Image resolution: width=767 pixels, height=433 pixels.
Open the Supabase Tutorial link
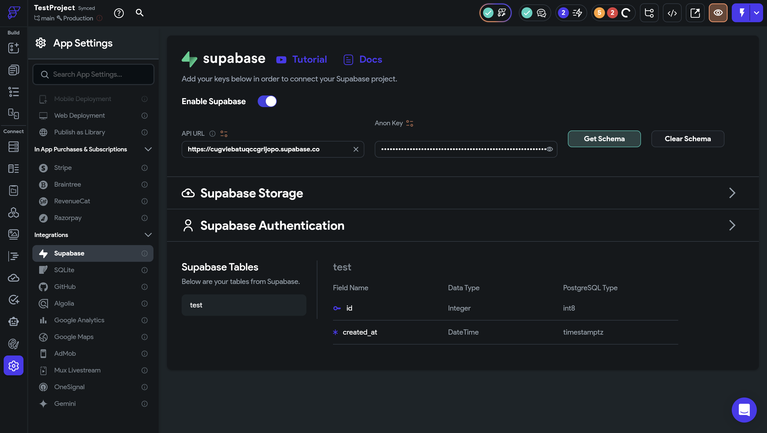coord(309,60)
